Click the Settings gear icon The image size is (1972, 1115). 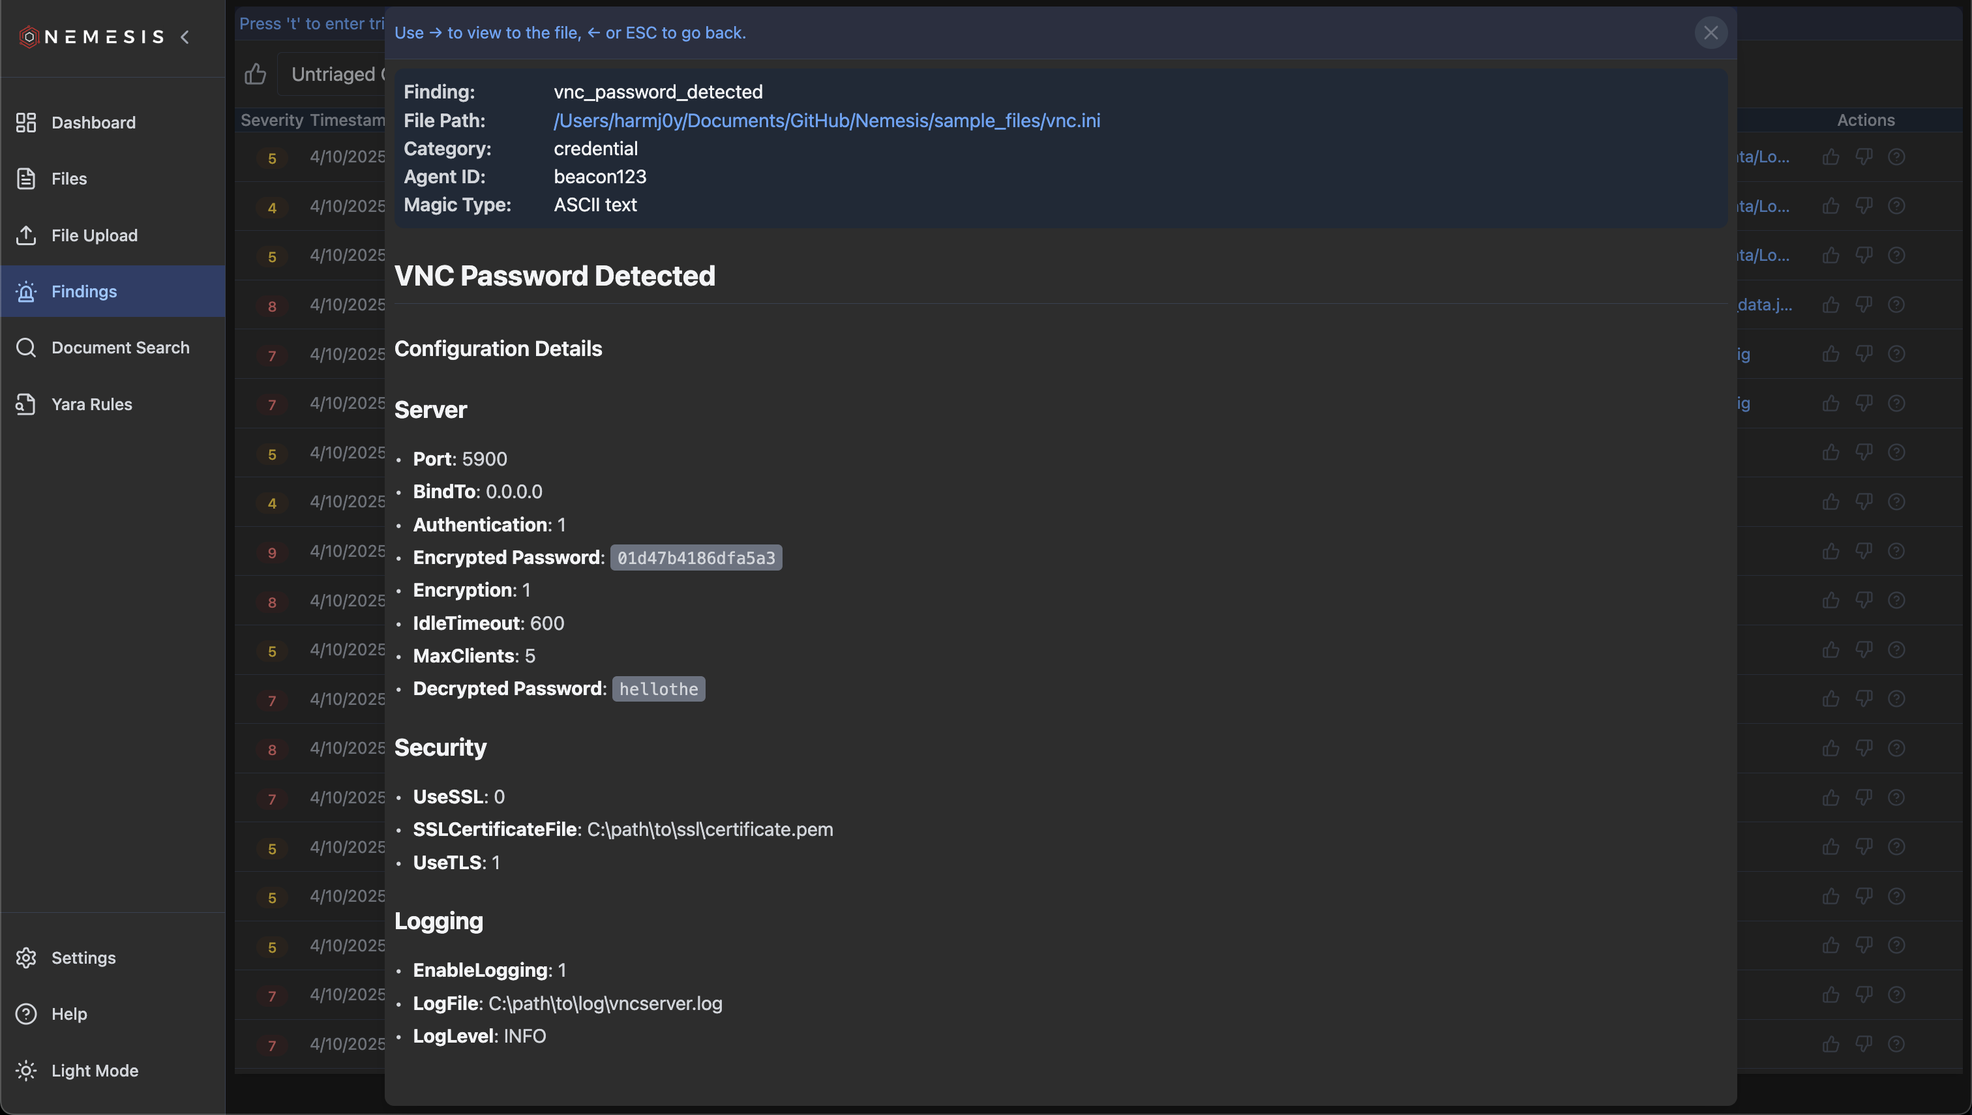(26, 958)
